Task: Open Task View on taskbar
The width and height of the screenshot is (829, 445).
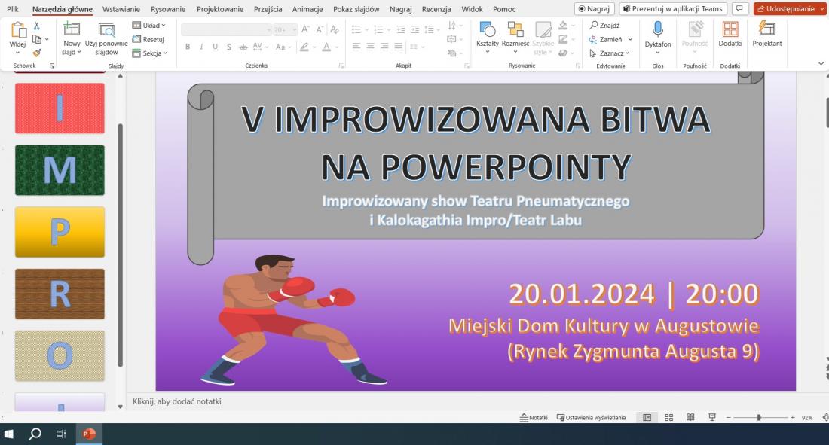Action: pyautogui.click(x=61, y=434)
